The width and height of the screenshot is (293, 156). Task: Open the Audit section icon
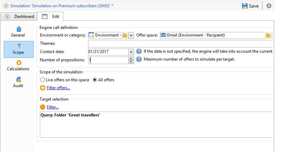(19, 80)
